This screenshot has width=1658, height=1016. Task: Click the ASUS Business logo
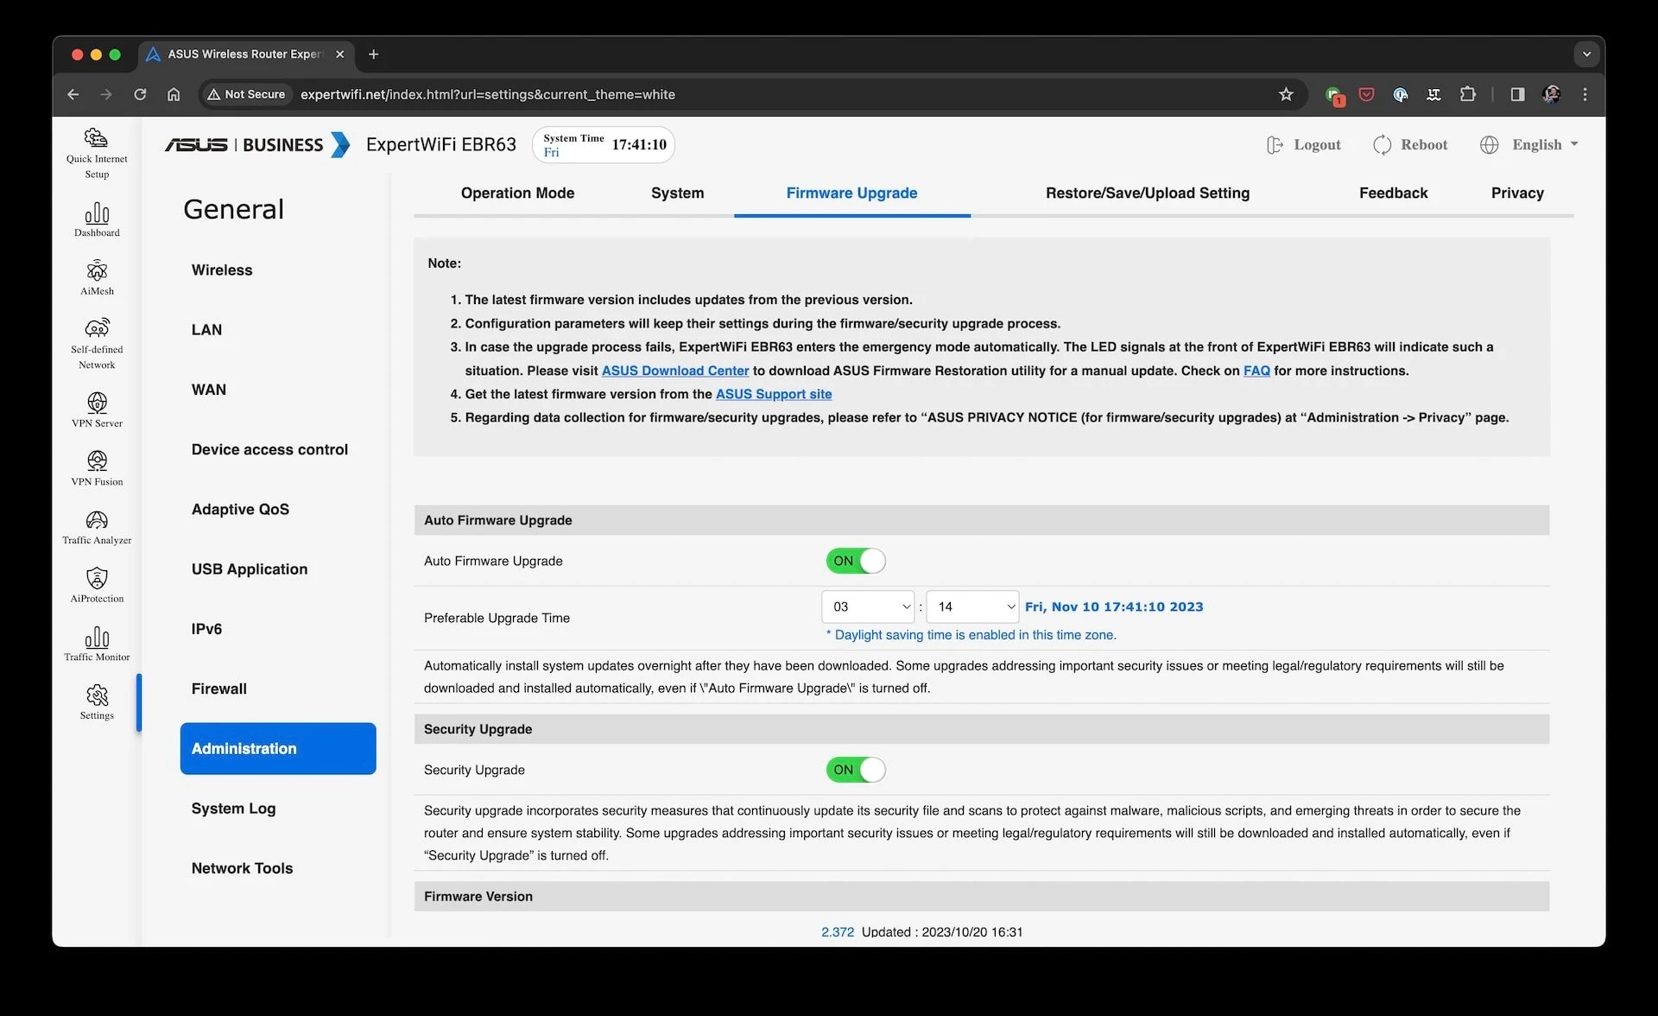257,144
